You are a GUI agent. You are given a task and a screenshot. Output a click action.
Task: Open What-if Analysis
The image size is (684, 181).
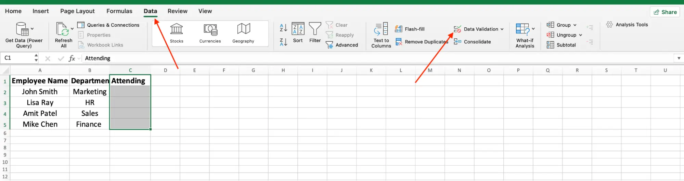pyautogui.click(x=525, y=35)
